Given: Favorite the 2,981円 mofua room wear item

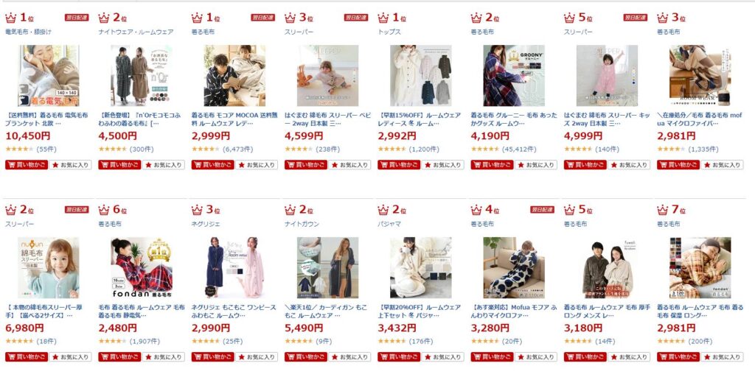Looking at the screenshot, I should tap(722, 165).
